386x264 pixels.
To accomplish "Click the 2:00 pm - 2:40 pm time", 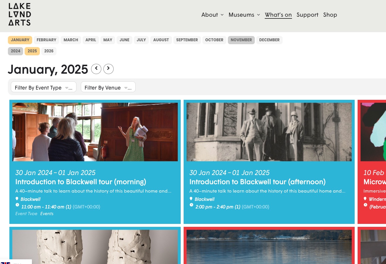I will (x=214, y=207).
